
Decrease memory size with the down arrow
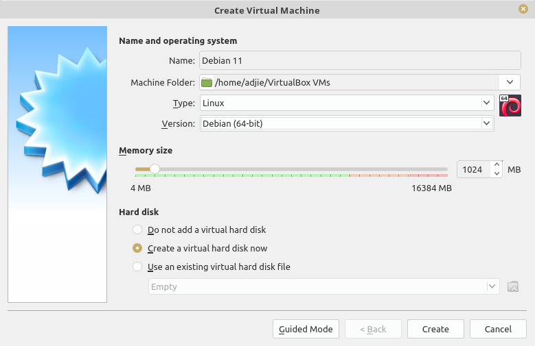(x=497, y=173)
